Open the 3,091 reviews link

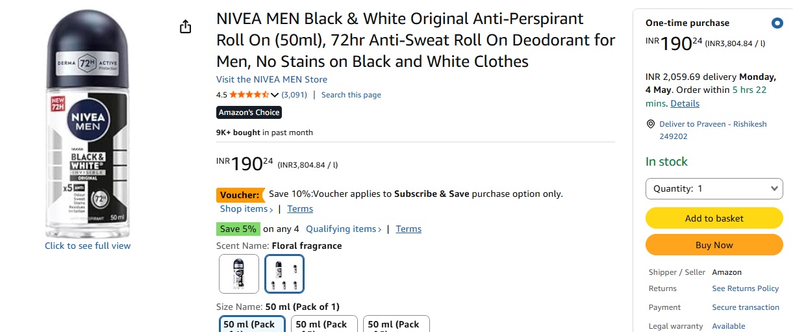(x=294, y=95)
